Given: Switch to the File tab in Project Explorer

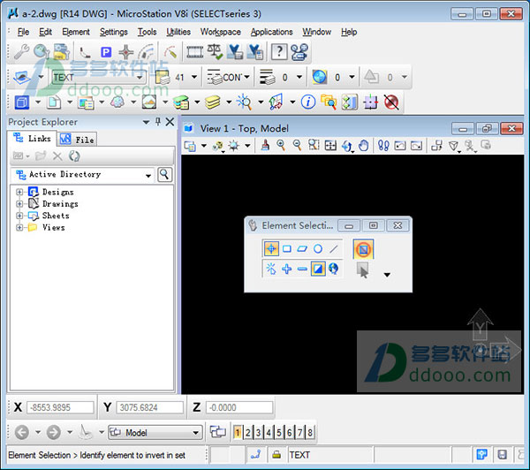Looking at the screenshot, I should click(77, 140).
